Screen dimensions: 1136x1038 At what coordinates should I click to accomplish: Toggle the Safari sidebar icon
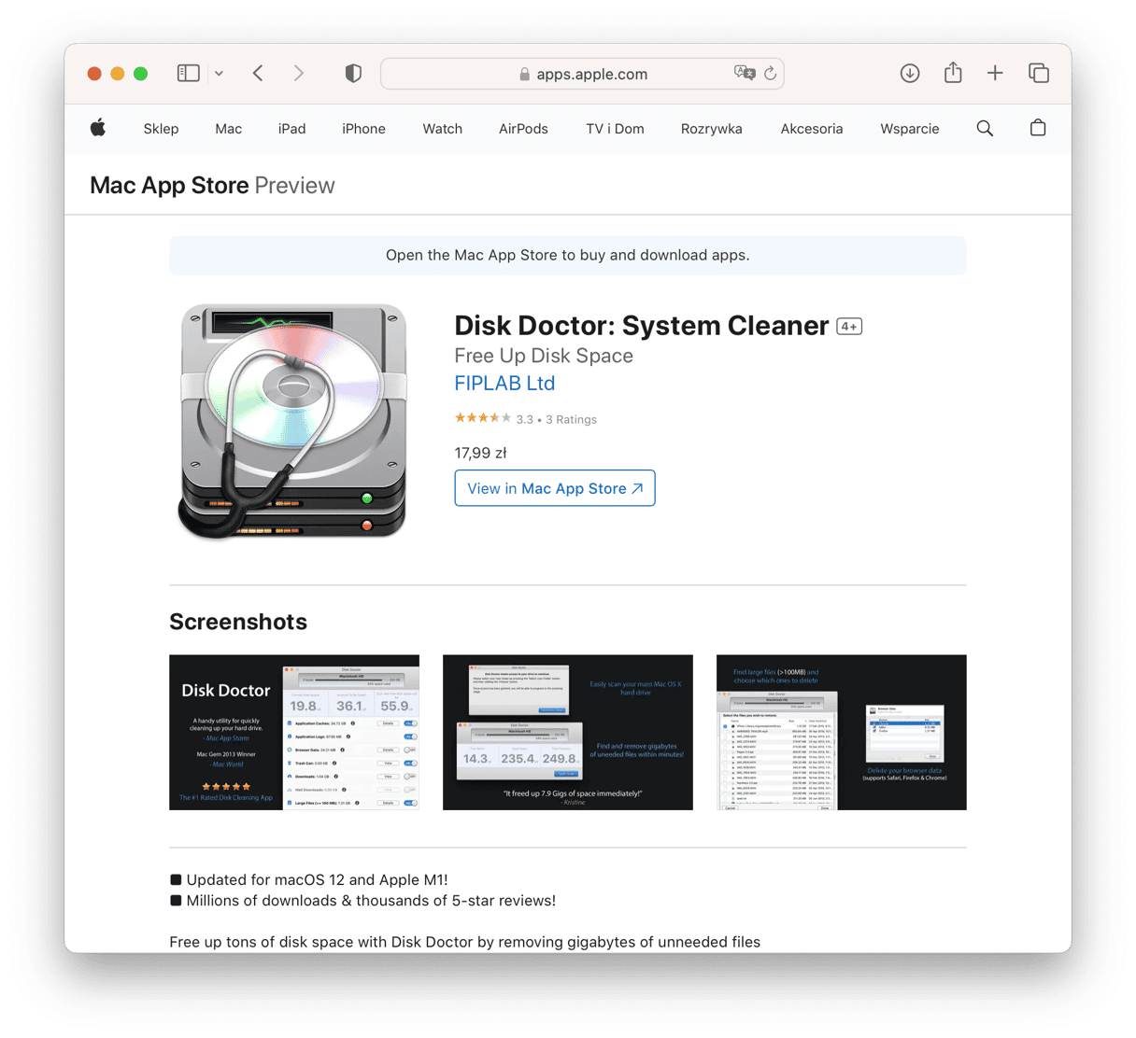click(x=188, y=73)
